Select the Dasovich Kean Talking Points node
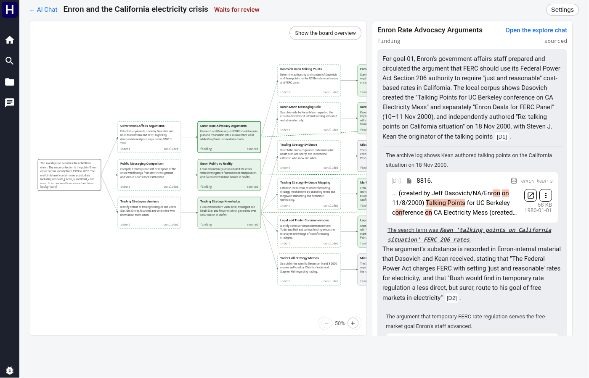The width and height of the screenshot is (589, 378). click(x=309, y=81)
